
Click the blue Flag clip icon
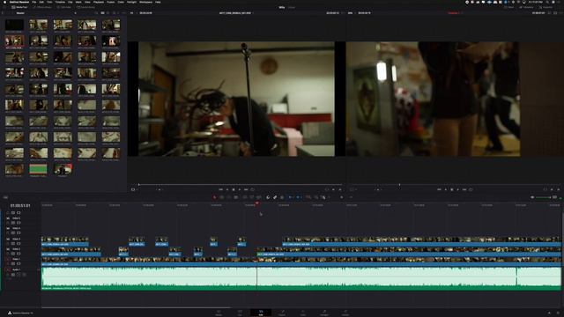coord(290,197)
